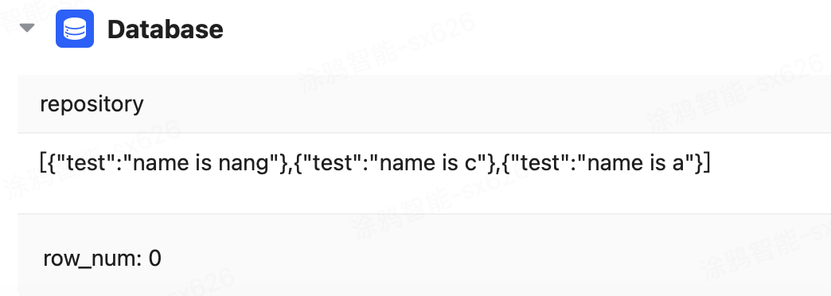Click the row_num label

(92, 259)
